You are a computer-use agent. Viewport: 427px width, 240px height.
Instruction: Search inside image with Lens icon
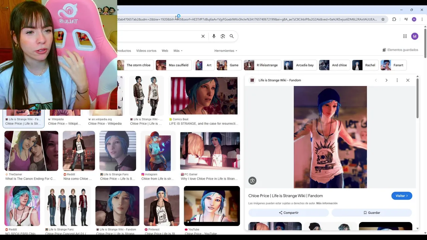(x=252, y=181)
